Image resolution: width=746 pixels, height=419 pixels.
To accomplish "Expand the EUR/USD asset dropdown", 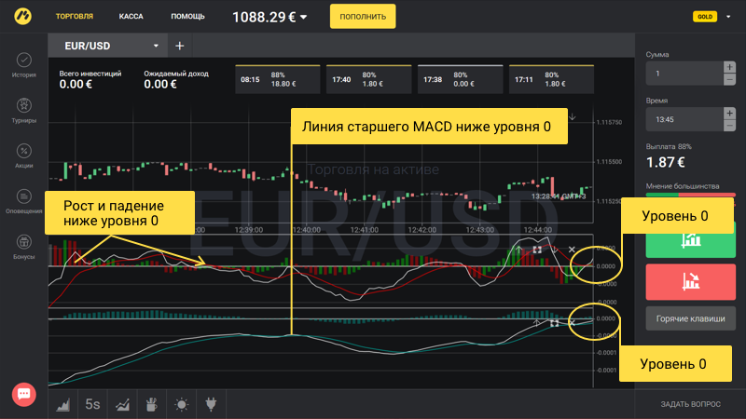I will coord(156,46).
